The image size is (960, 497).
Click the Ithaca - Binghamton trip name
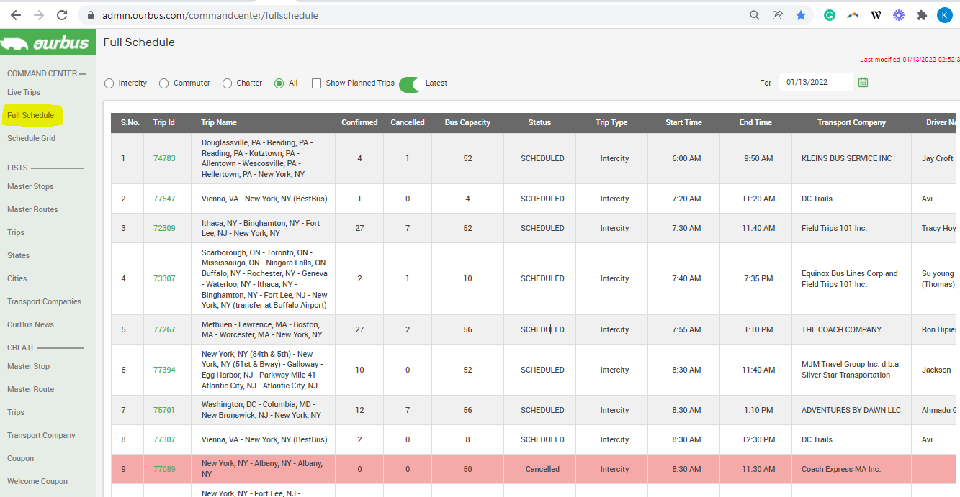click(261, 228)
